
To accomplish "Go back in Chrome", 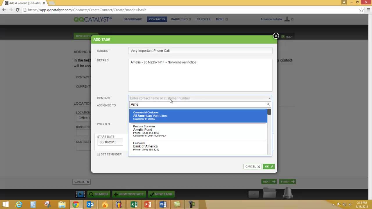I will pos(4,10).
